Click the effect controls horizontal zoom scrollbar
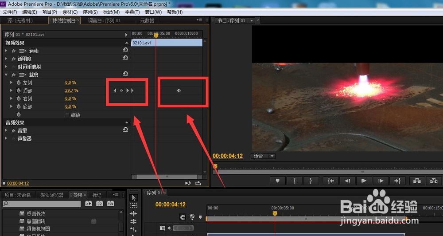This screenshot has width=443, height=236. (167, 177)
